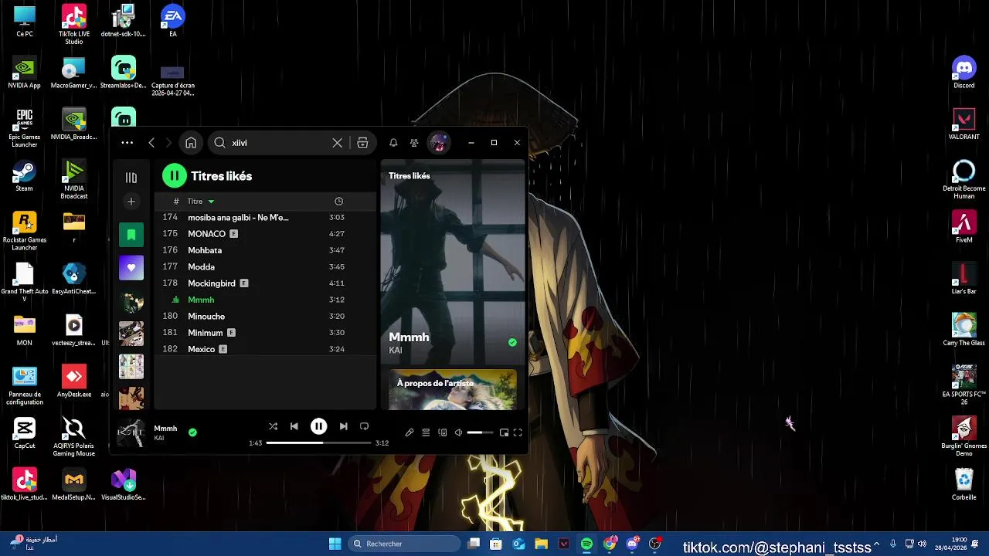
Task: Open the Spotify three-dots menu
Action: pyautogui.click(x=127, y=143)
